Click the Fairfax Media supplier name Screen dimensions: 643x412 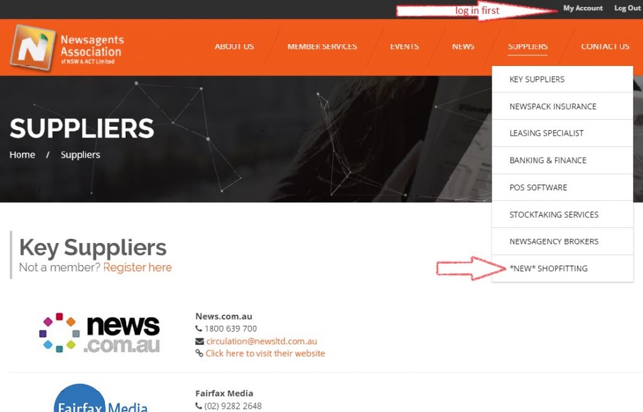coord(224,393)
